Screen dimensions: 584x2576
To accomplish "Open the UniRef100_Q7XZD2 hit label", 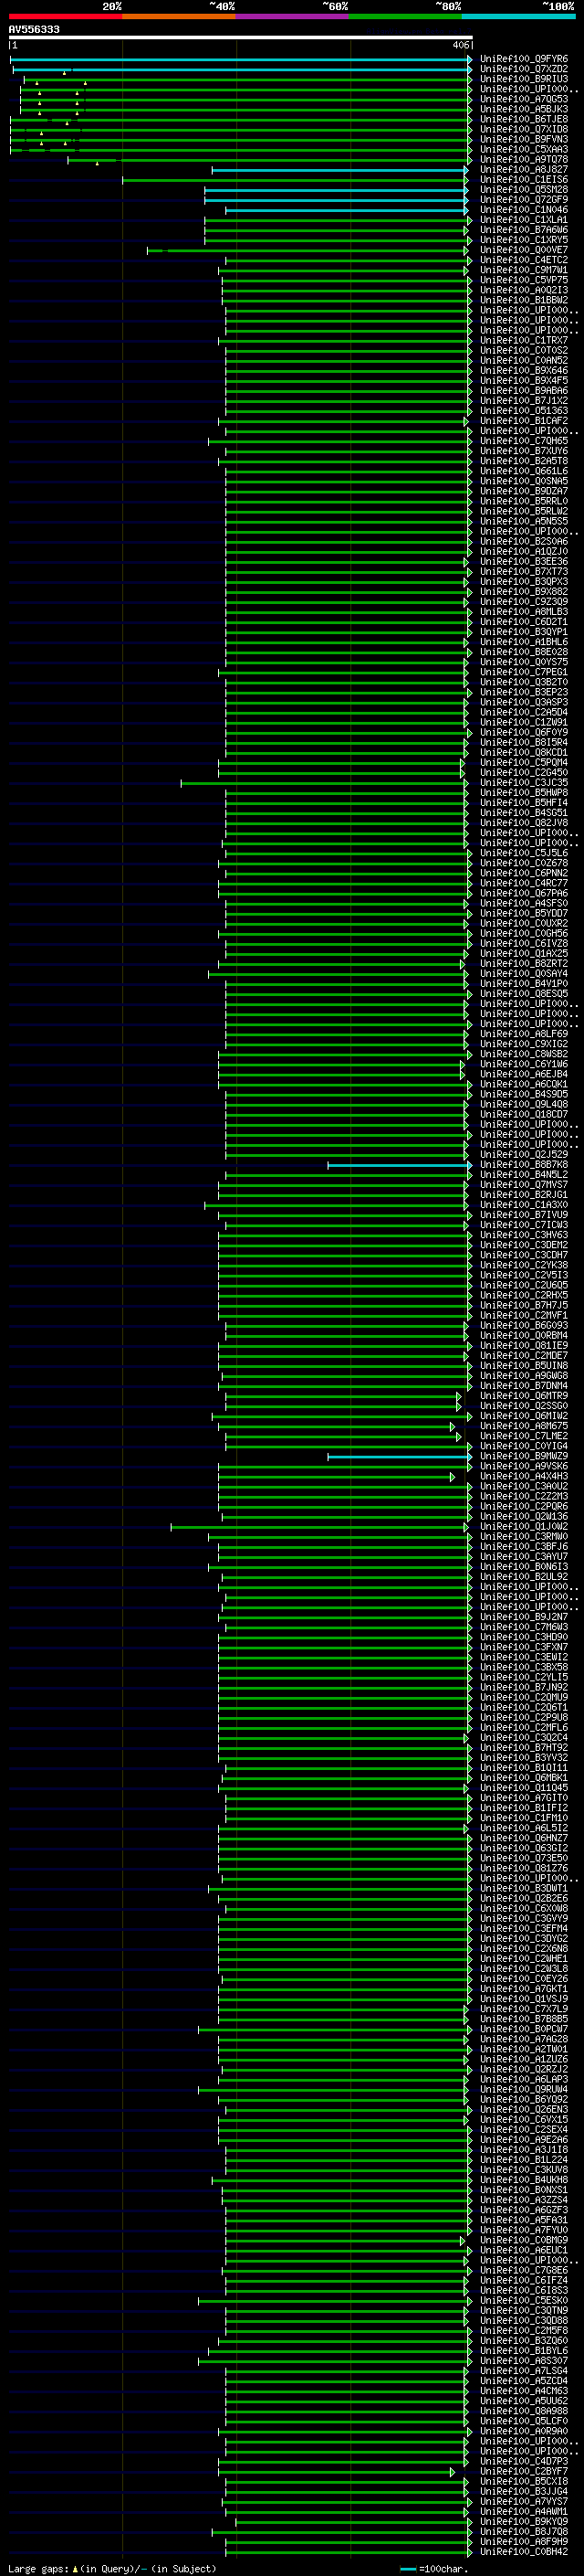I will coord(524,69).
